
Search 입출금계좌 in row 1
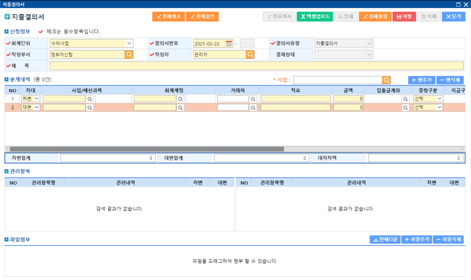[405, 99]
